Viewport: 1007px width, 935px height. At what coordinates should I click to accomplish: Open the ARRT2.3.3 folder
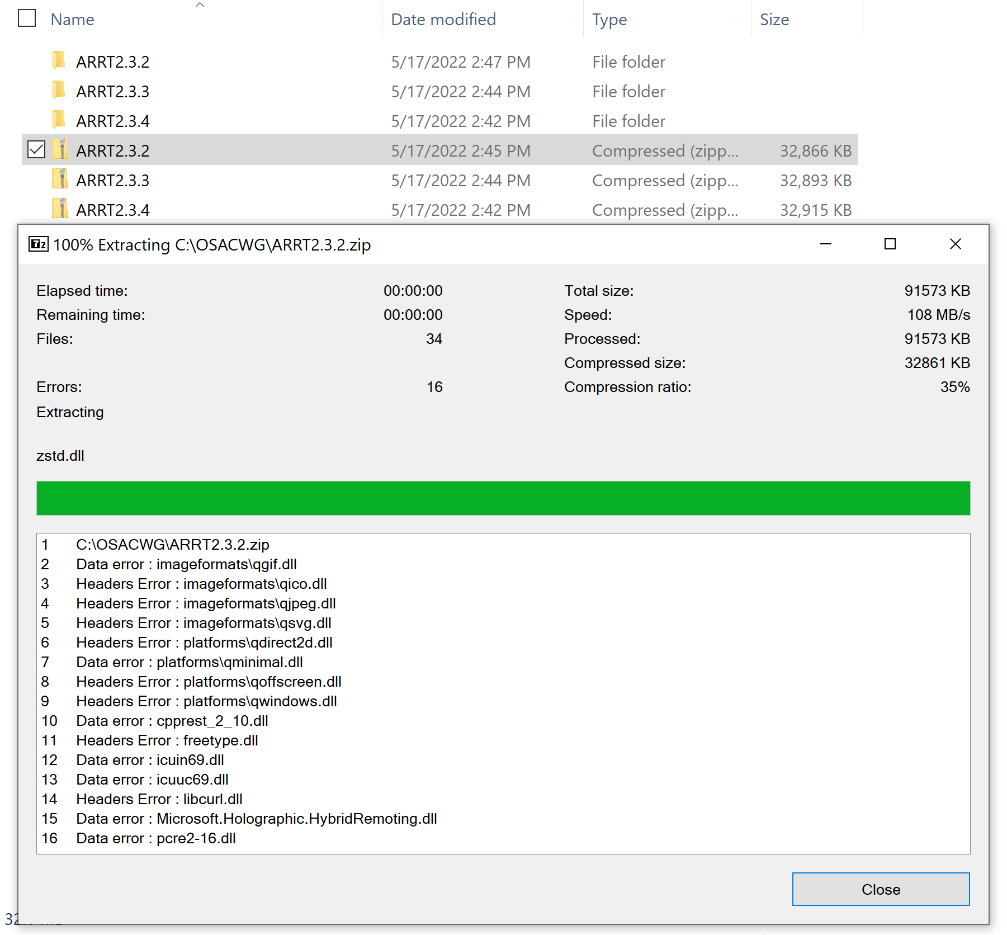tap(112, 91)
